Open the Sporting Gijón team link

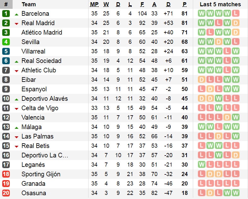[41, 174]
